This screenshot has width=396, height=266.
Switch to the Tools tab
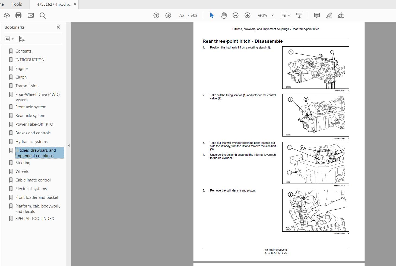point(17,4)
